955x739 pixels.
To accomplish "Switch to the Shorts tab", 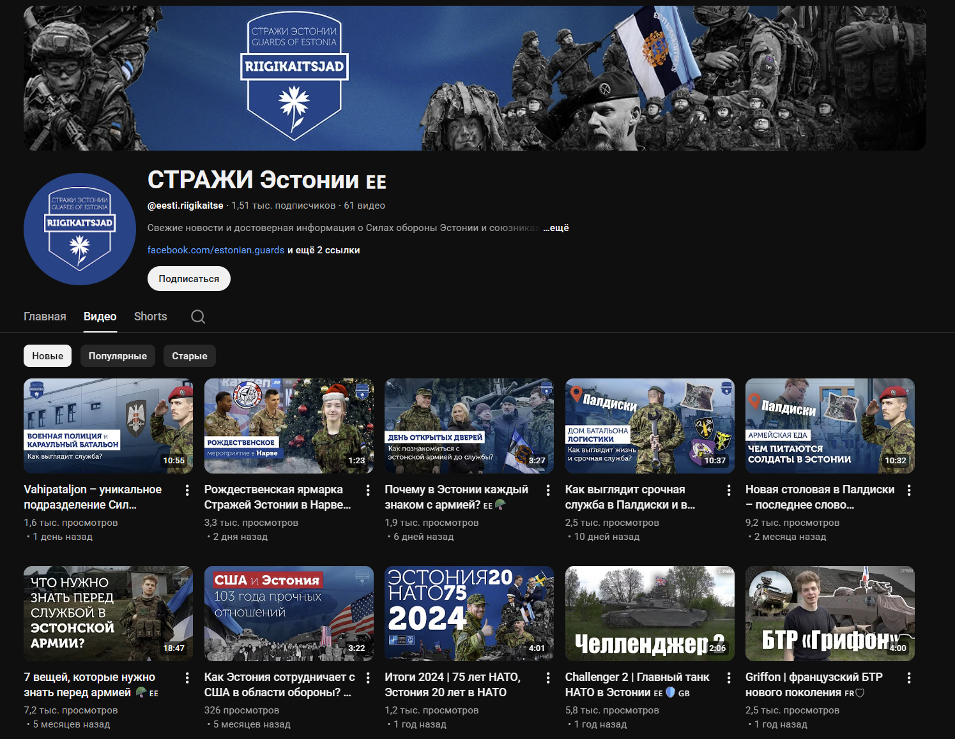I will [x=150, y=317].
